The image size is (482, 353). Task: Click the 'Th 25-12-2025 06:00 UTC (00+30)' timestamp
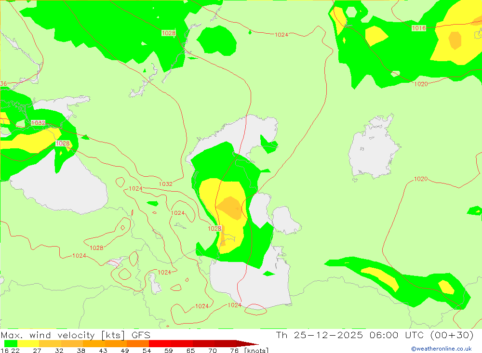coord(375,335)
